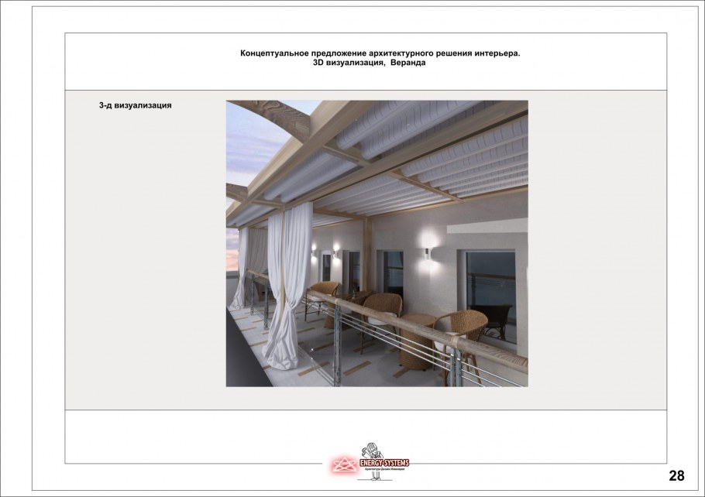Click the figure sketch above the ENERGY-SYSTEMS logo
705x497 pixels.
click(370, 451)
